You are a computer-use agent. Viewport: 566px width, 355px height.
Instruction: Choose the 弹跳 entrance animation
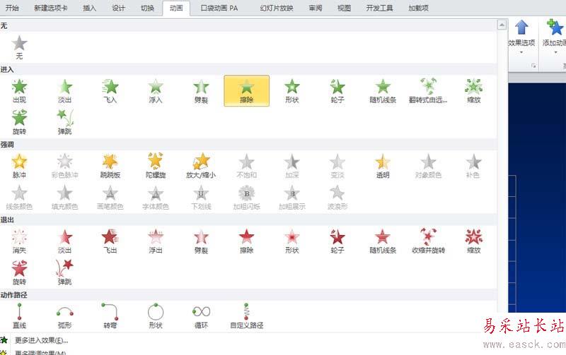(65, 122)
